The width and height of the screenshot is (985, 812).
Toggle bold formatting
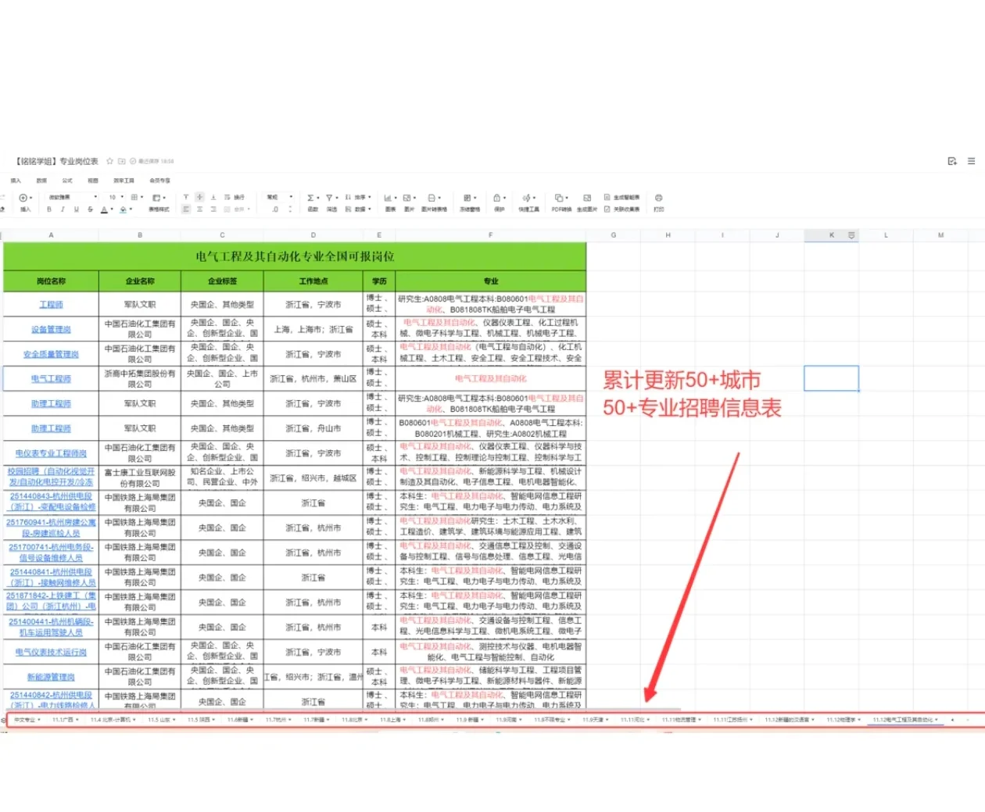click(49, 209)
